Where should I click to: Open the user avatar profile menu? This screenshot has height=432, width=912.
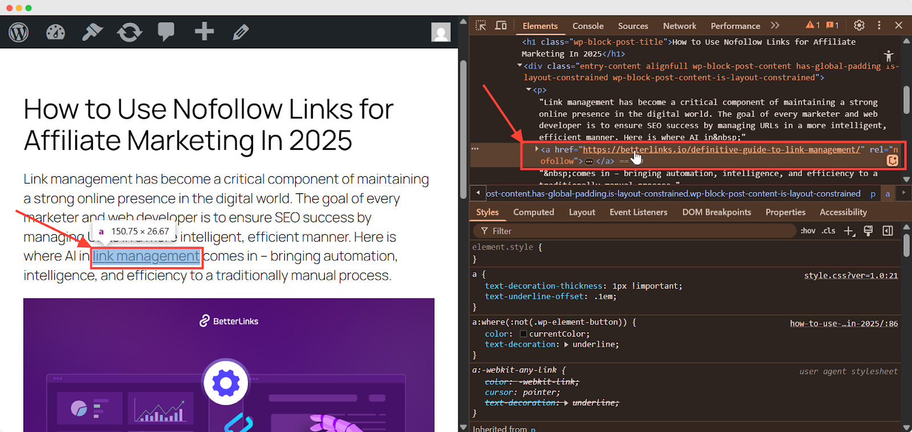(x=441, y=32)
